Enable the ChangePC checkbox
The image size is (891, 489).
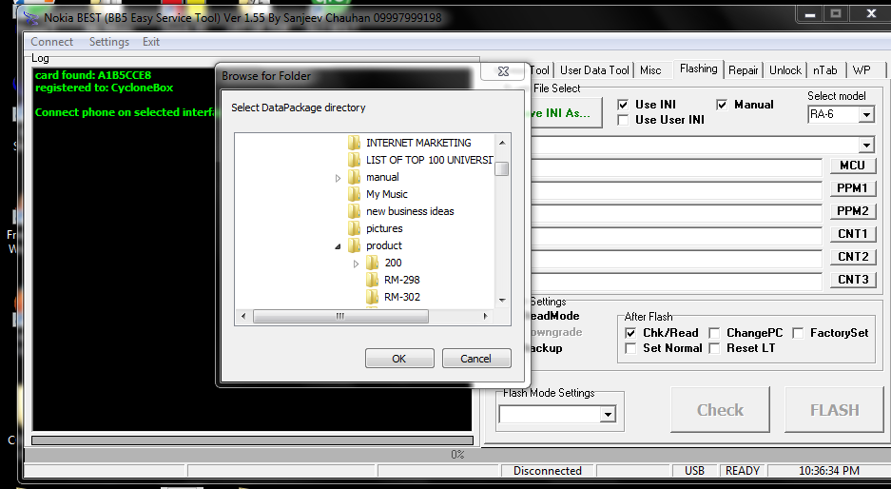click(714, 333)
